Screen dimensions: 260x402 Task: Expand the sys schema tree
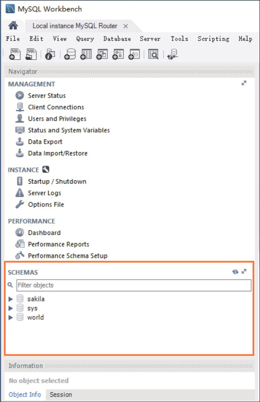coord(11,308)
